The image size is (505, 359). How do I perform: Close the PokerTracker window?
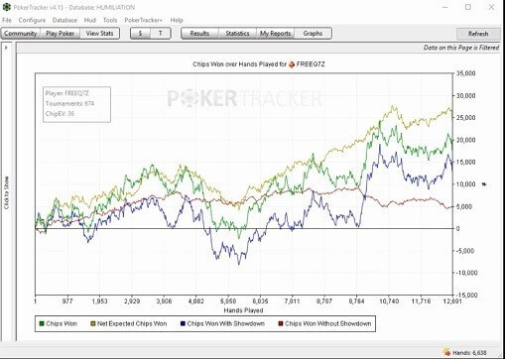click(x=491, y=7)
